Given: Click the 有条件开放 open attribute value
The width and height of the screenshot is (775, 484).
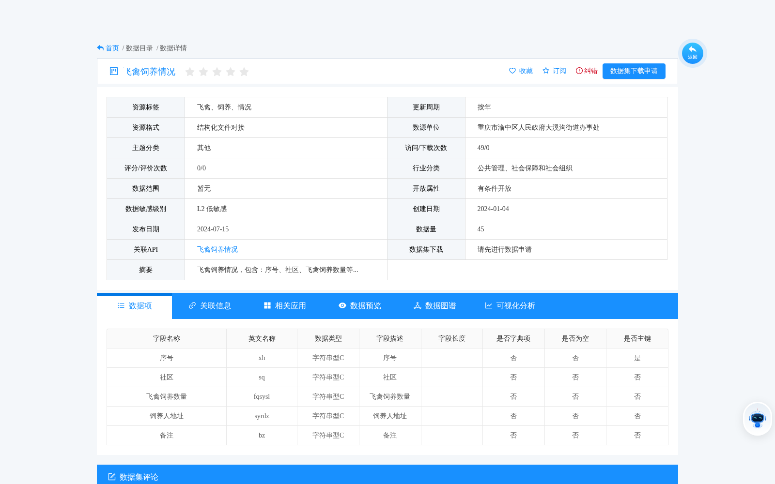Looking at the screenshot, I should click(x=495, y=188).
